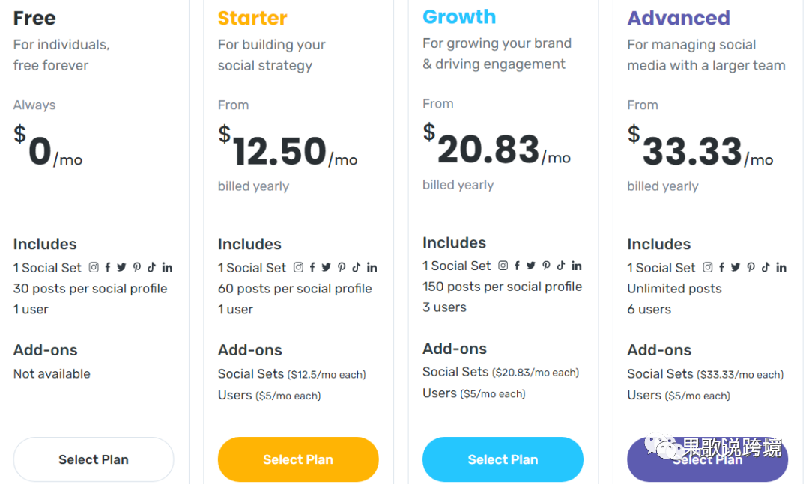809x484 pixels.
Task: Click the Advanced plan heading
Action: 679,18
